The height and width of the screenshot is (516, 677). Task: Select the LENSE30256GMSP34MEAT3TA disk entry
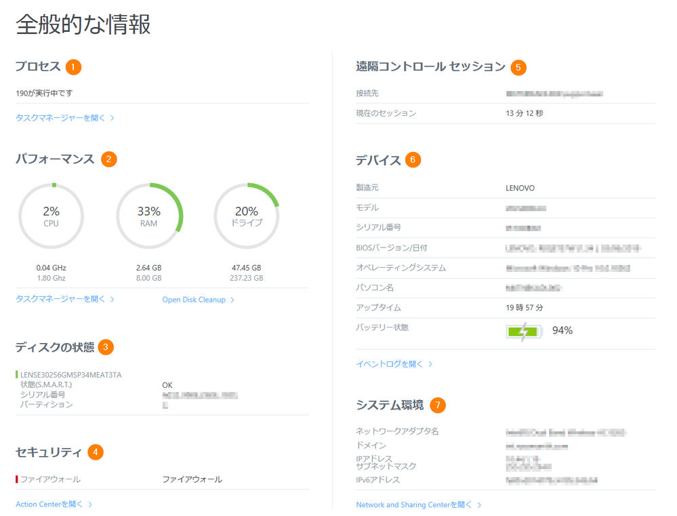(x=70, y=375)
